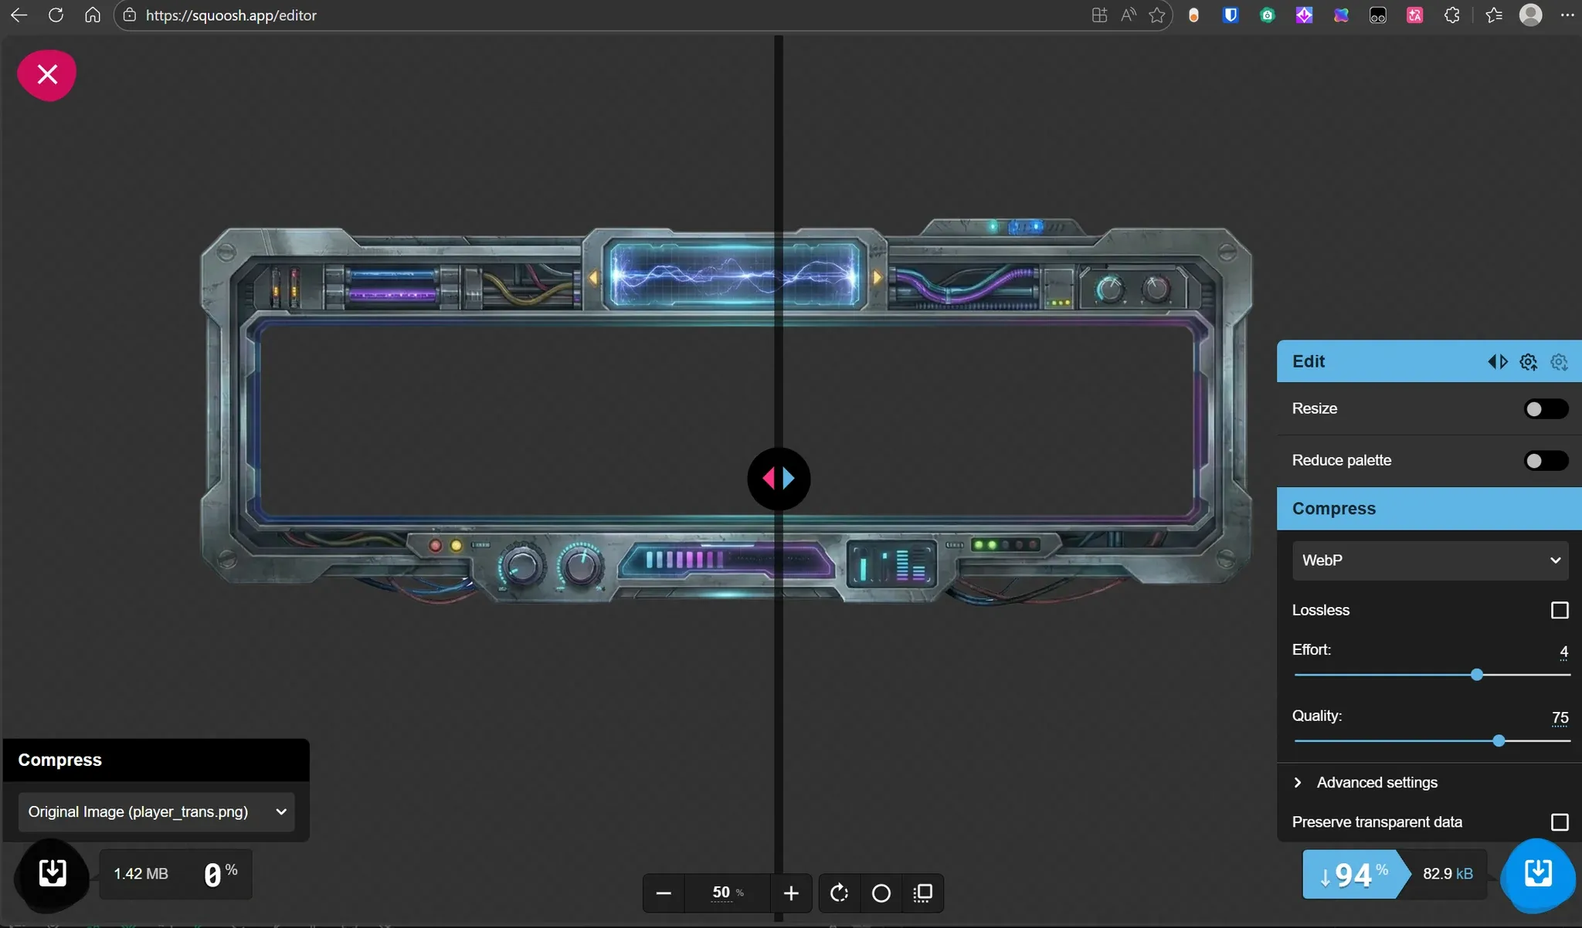1582x928 pixels.
Task: Reload the Squoosh page
Action: [56, 15]
